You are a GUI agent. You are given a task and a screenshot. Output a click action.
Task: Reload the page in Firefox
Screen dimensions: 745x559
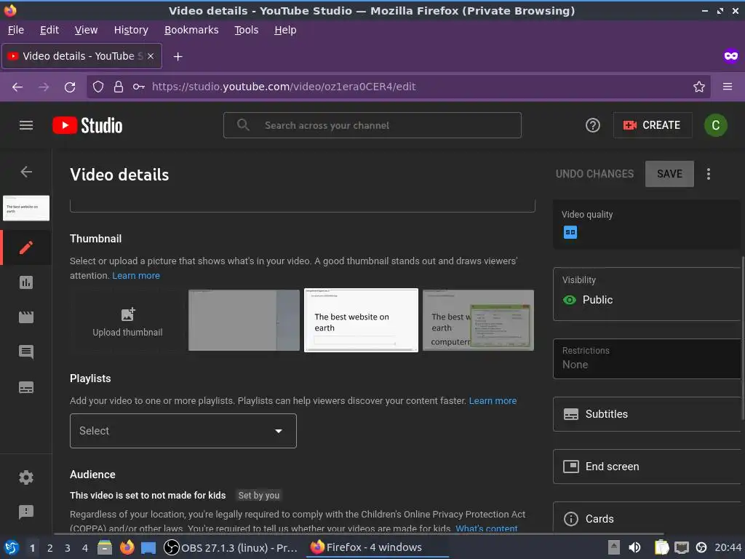coord(70,87)
